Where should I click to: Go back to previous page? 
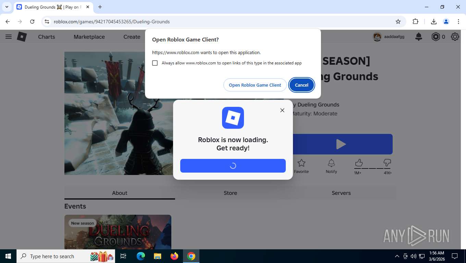click(x=8, y=22)
